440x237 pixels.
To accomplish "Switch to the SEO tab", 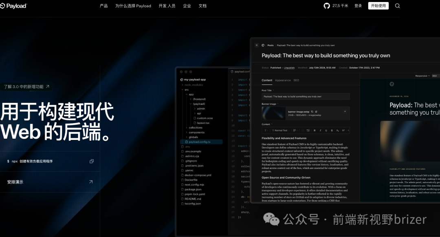I will 296,80.
